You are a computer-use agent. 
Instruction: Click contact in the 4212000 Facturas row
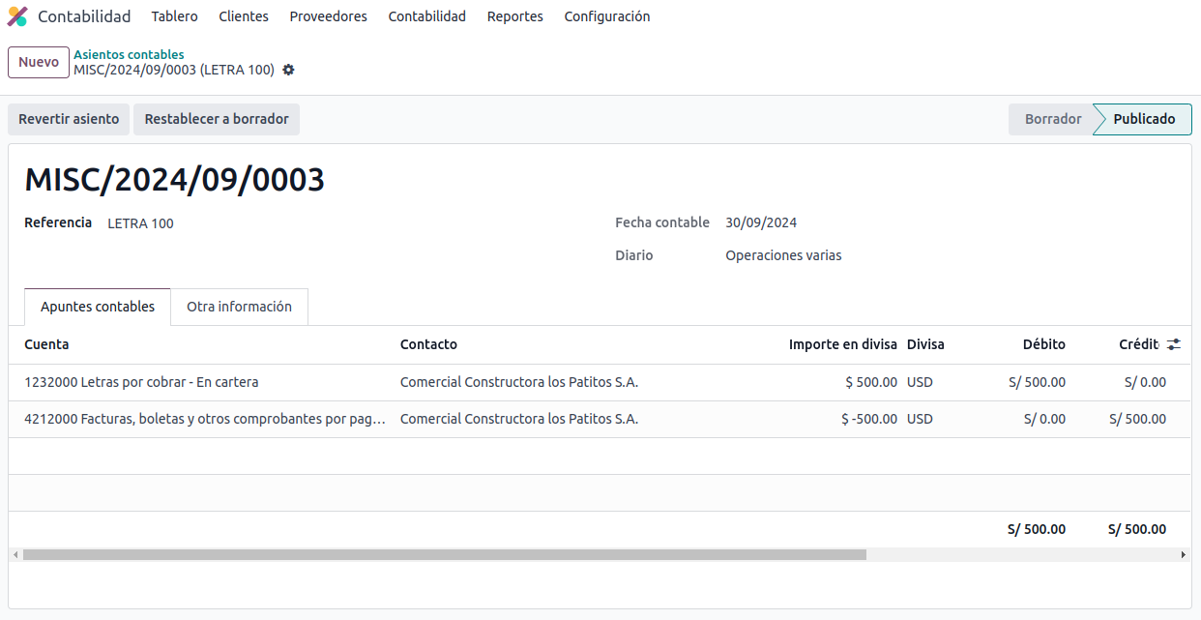(519, 419)
